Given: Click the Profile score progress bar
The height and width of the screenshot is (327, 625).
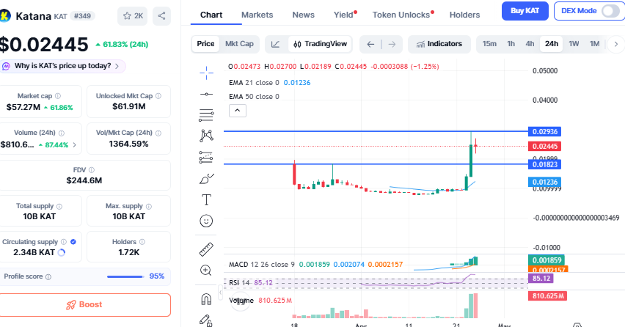Looking at the screenshot, I should click(125, 276).
